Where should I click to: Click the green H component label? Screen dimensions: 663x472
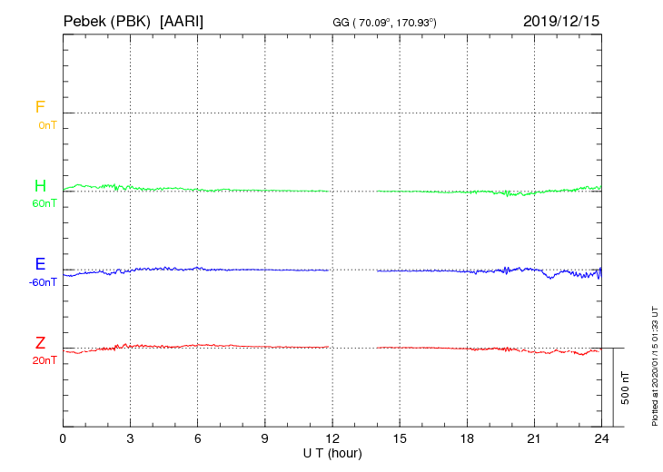tap(40, 186)
